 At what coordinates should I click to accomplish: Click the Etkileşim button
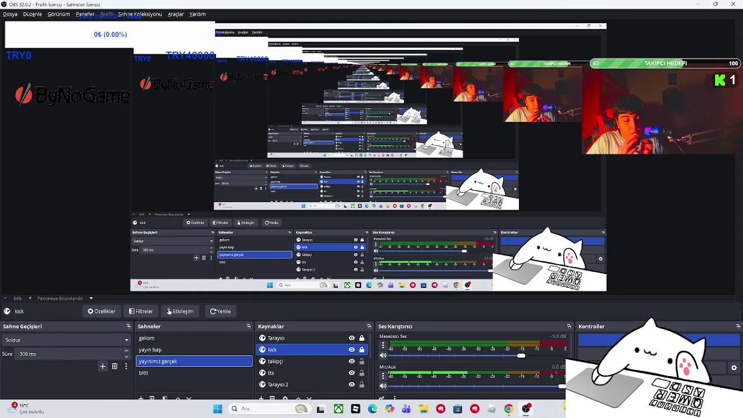[180, 311]
